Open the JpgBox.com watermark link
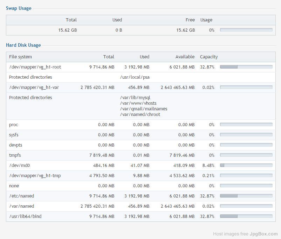281x239 pixels. [263, 234]
